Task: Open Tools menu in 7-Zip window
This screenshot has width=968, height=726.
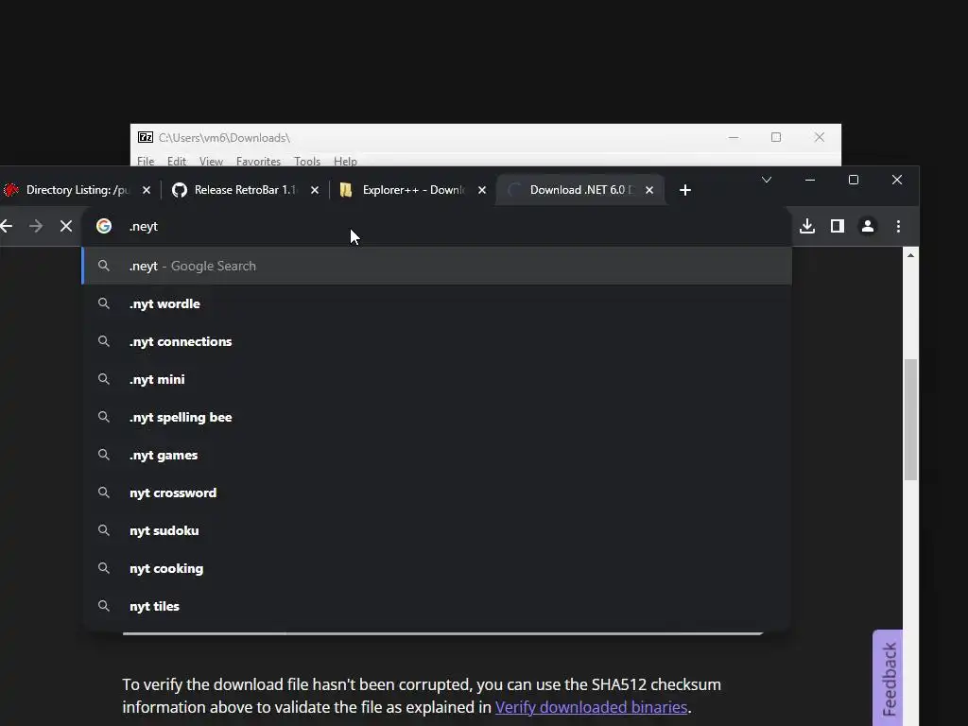Action: [307, 161]
